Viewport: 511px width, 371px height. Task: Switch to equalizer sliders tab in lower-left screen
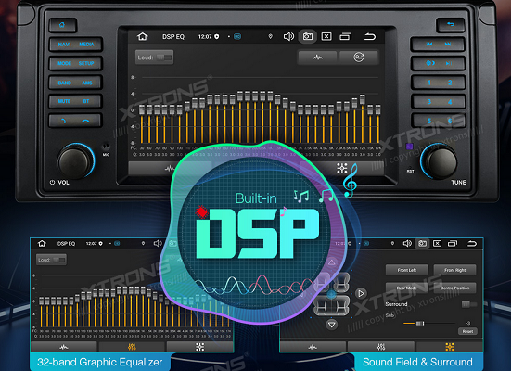click(132, 347)
